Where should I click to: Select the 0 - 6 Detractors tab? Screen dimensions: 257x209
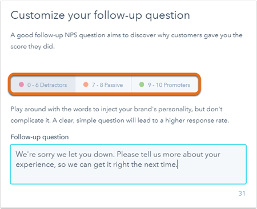click(x=43, y=85)
